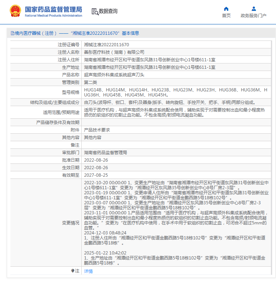Click the document icon before 境内医疗器械

click(x=13, y=33)
